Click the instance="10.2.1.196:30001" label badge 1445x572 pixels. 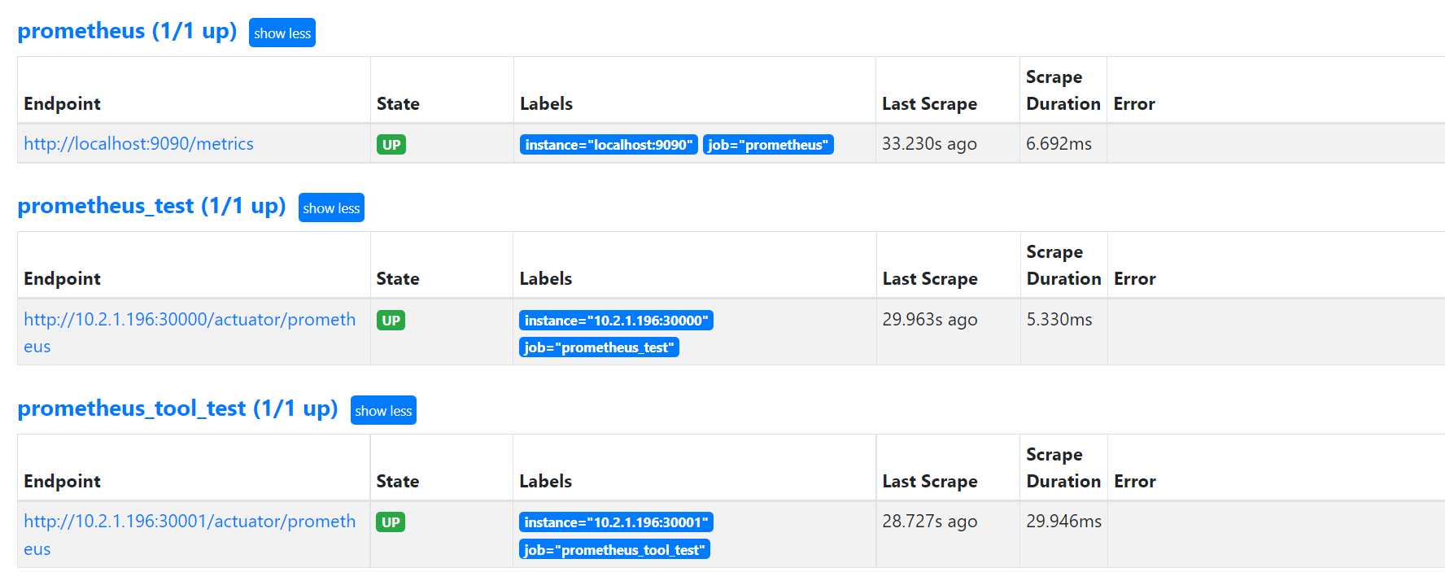pos(616,522)
